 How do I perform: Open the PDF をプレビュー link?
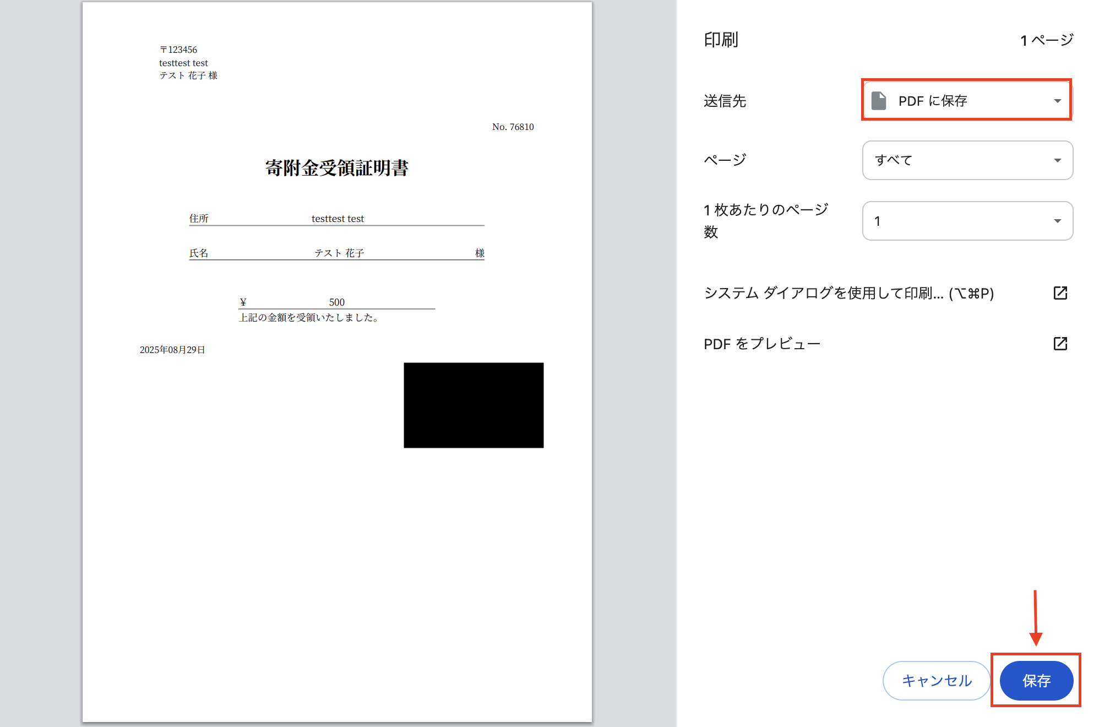(761, 343)
